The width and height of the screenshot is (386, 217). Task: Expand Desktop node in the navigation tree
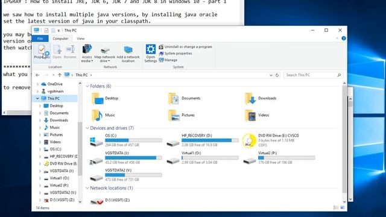(x=40, y=106)
